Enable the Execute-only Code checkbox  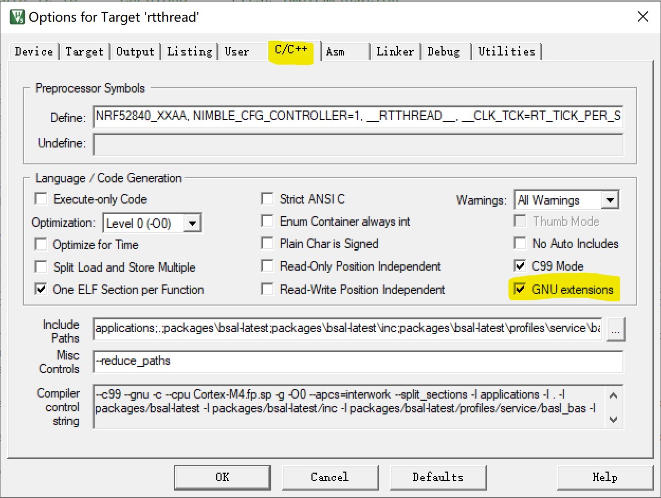pyautogui.click(x=41, y=199)
